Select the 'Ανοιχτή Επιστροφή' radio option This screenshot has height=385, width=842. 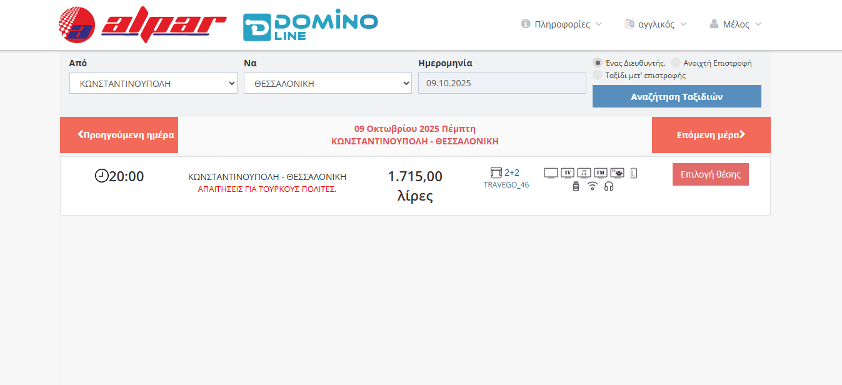coord(676,62)
